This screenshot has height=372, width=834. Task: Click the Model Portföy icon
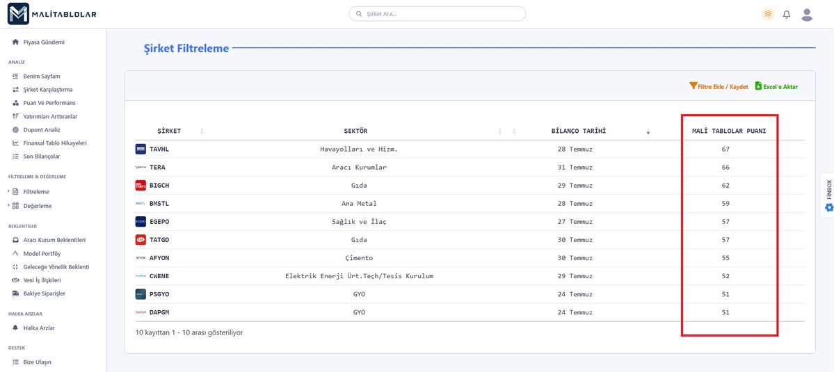tap(15, 254)
